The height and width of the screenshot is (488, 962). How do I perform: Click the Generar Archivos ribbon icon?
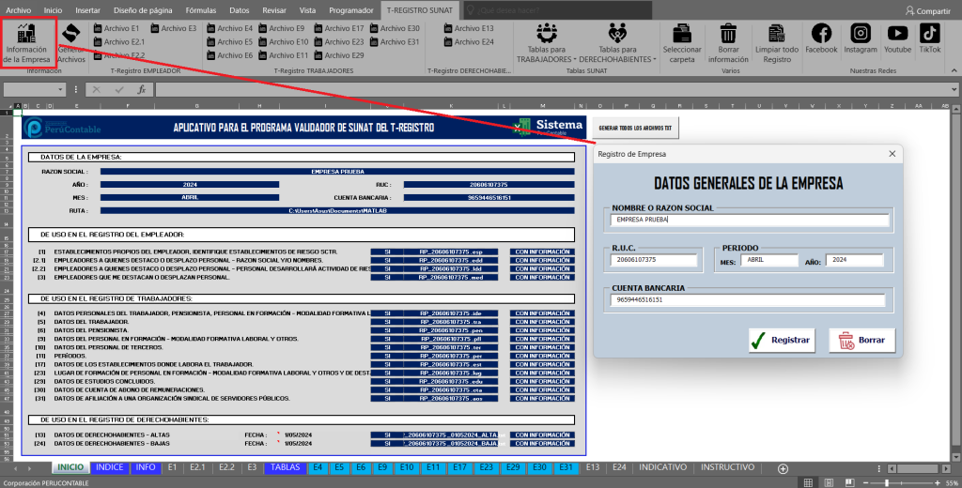71,43
